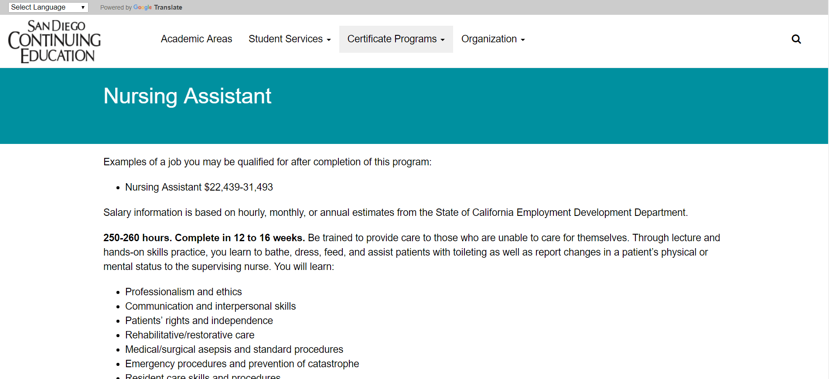This screenshot has width=829, height=379.
Task: Click the bold "250-260 hours" text
Action: point(137,238)
